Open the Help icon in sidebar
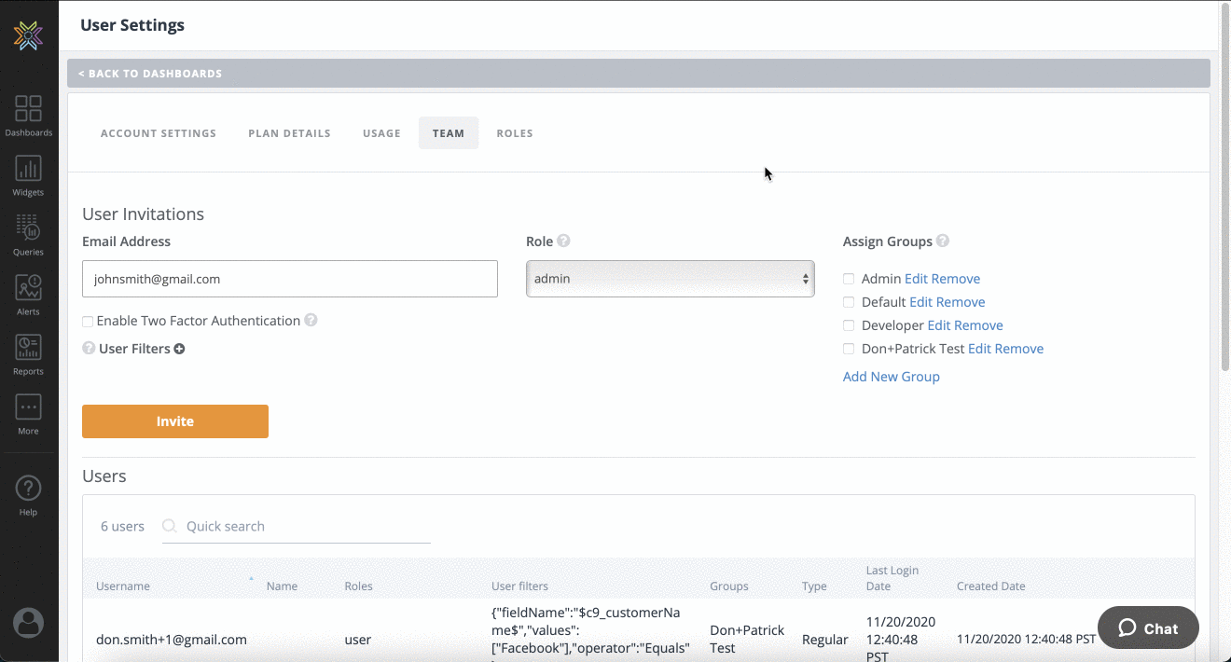 click(x=28, y=494)
